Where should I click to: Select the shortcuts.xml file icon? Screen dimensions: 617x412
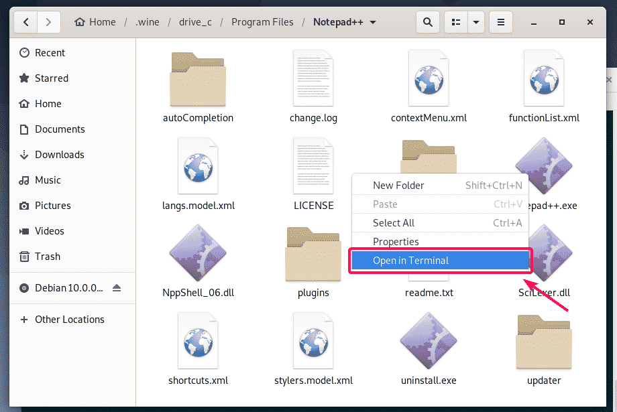[x=198, y=340]
